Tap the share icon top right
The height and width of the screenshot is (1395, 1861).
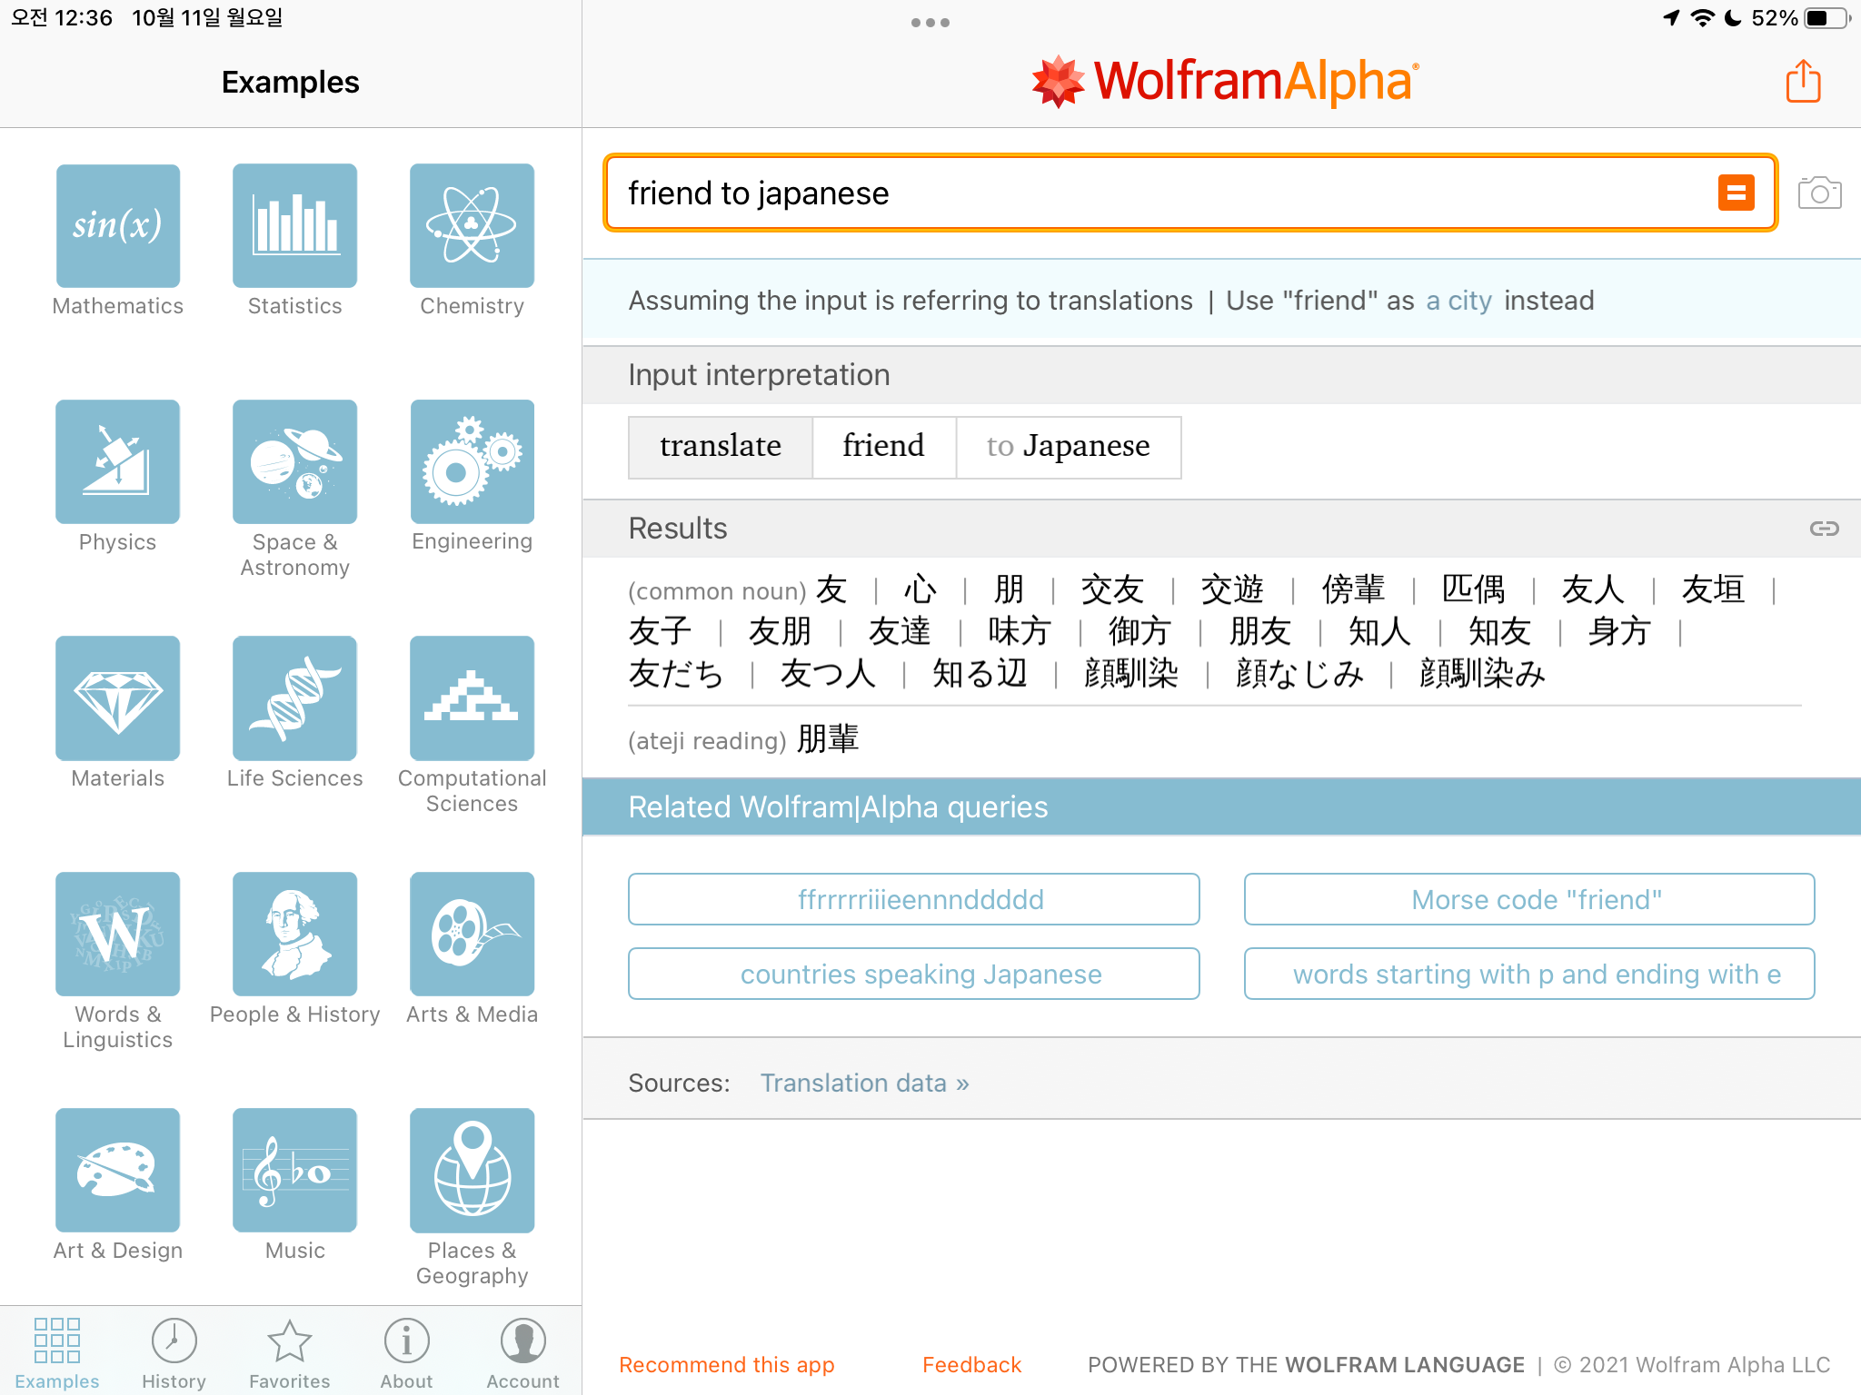1803,82
